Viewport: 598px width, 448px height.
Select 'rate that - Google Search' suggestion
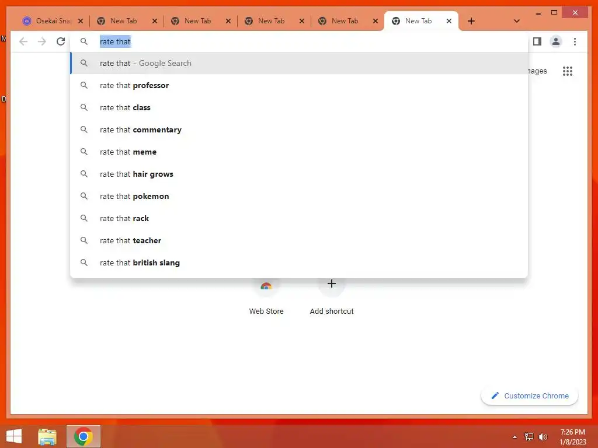[299, 63]
